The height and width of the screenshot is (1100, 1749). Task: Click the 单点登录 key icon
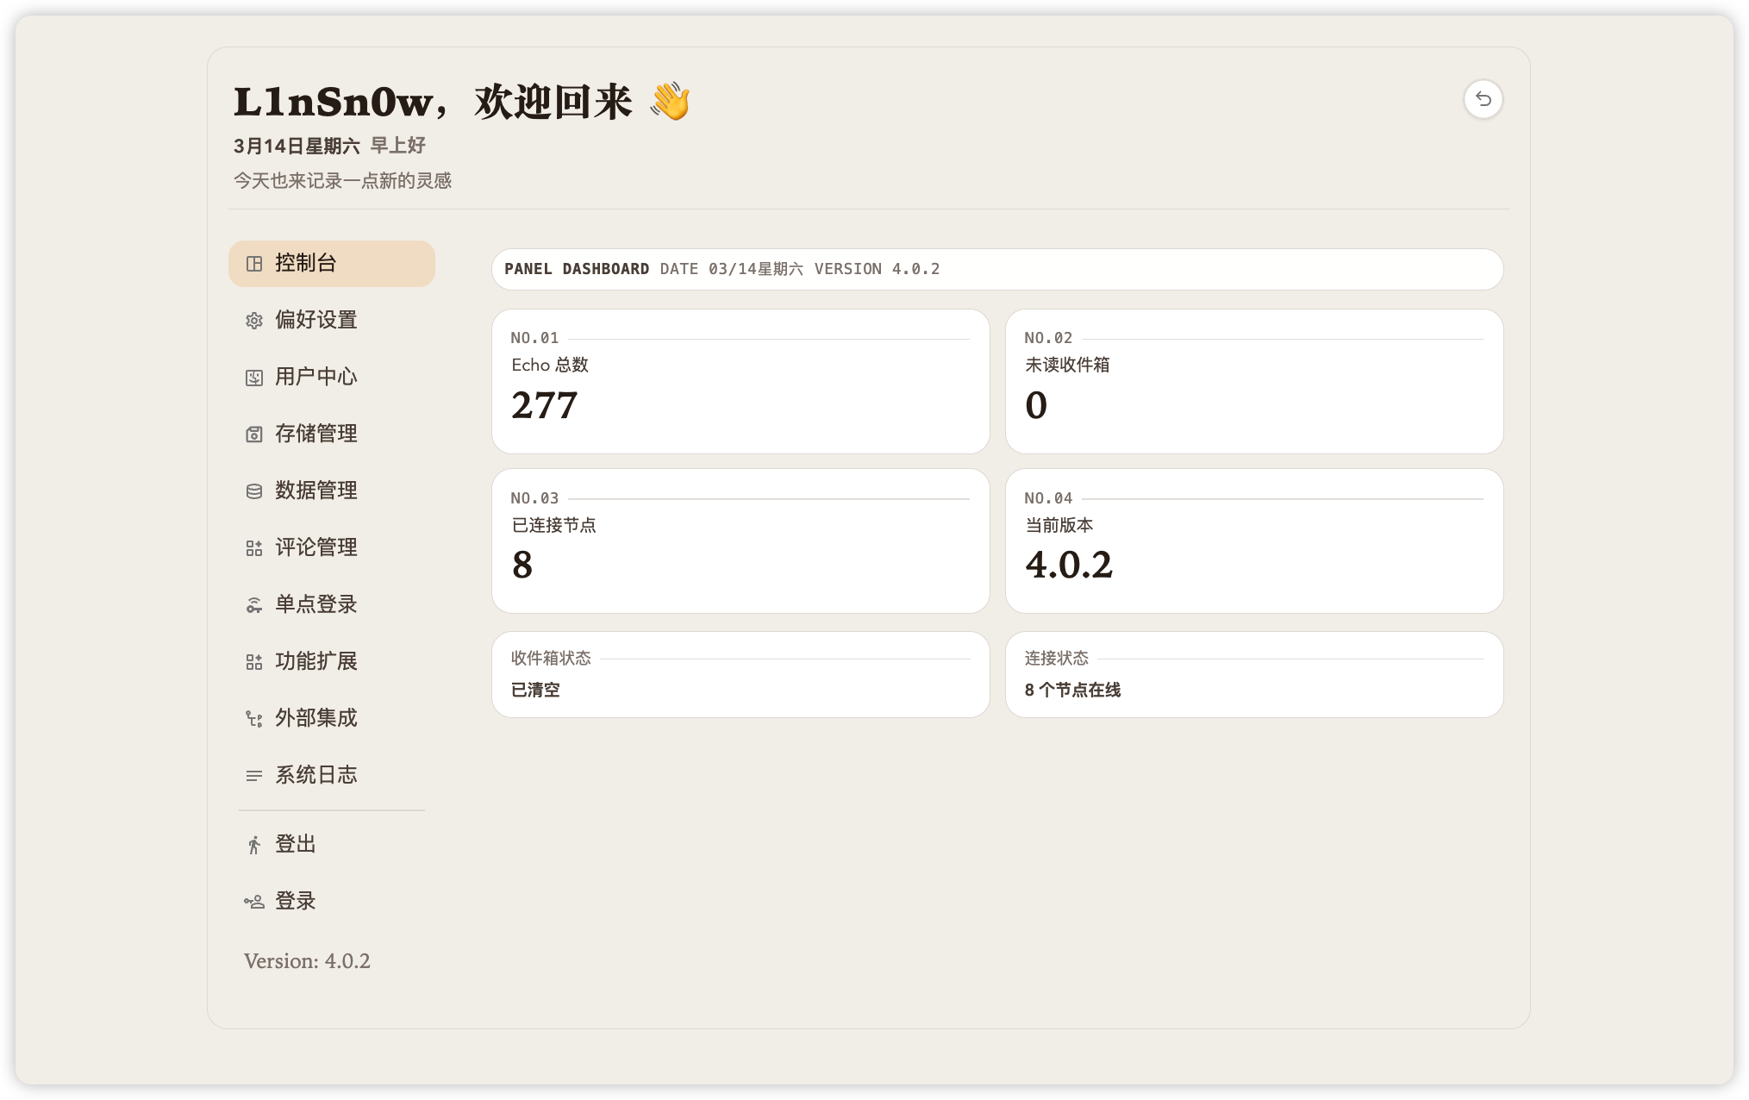(x=254, y=605)
